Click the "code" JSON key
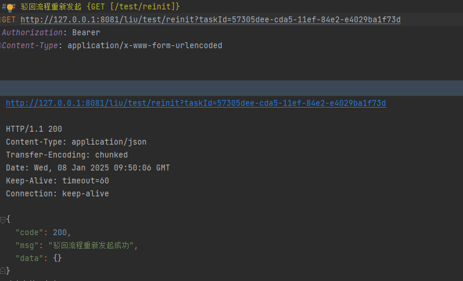 tap(31, 232)
